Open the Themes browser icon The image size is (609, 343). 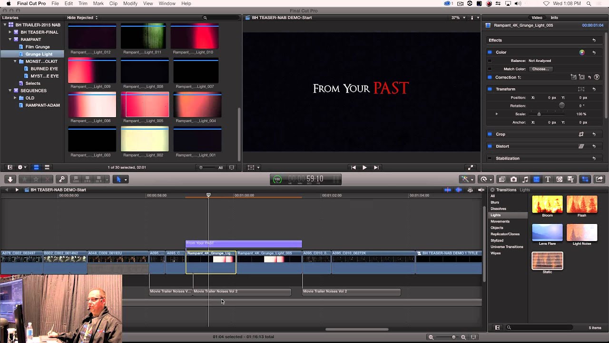click(x=571, y=179)
